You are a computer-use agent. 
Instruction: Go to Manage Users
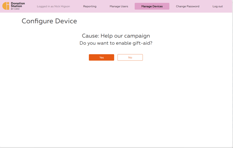point(119,6)
